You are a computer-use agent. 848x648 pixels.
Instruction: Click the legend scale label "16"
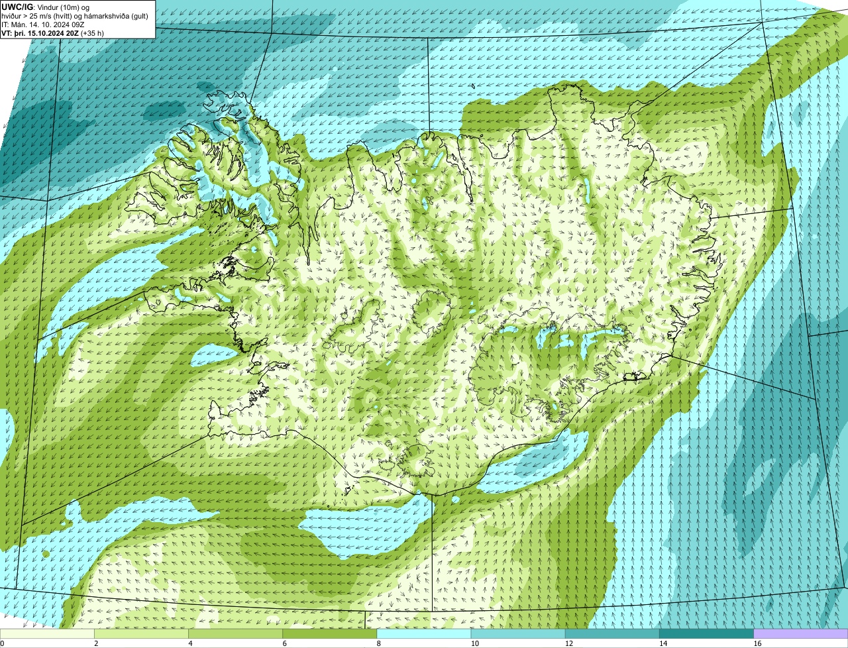pos(757,643)
